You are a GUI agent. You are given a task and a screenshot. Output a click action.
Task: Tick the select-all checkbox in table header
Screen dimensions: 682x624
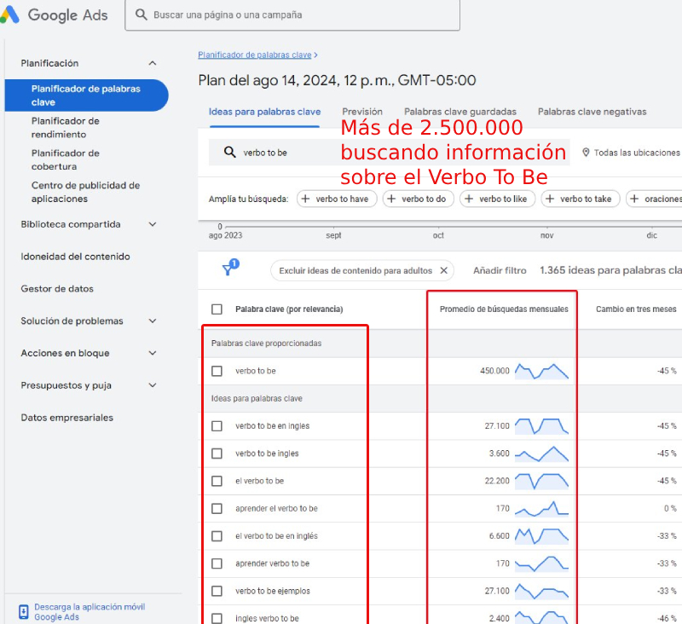click(x=217, y=309)
